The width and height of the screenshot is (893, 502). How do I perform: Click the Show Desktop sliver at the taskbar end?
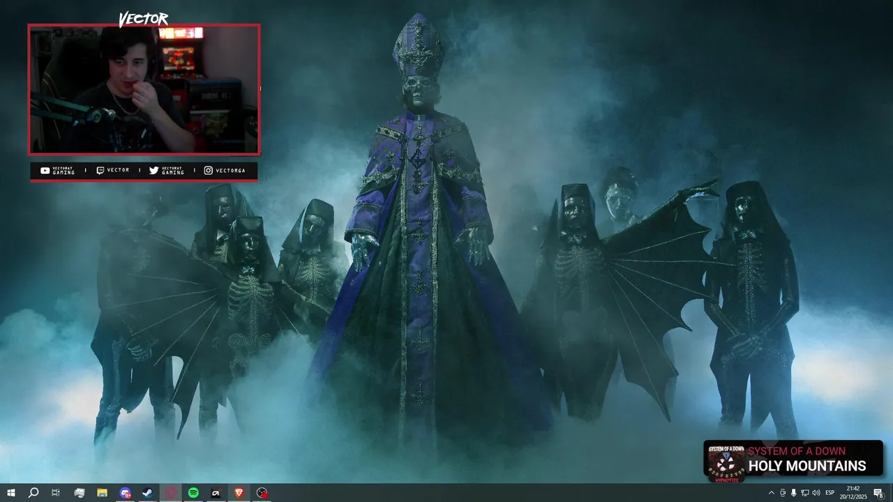point(891,493)
